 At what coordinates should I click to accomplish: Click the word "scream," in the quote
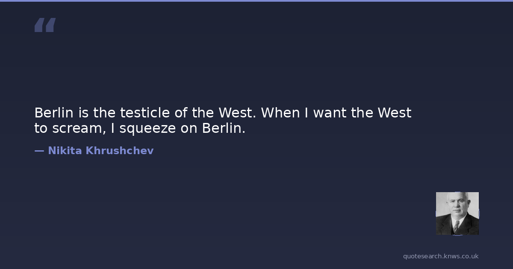(79, 129)
